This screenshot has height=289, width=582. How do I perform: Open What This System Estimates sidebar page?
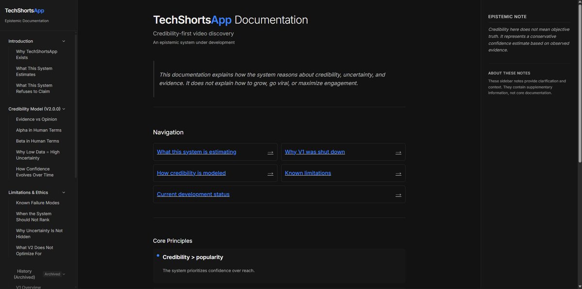[x=34, y=71]
